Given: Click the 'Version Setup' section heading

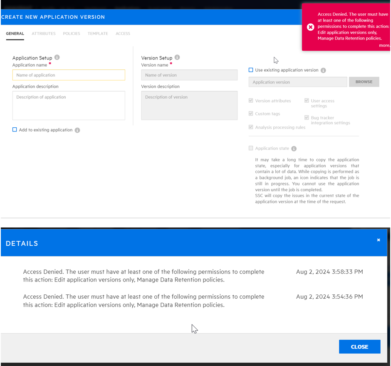Looking at the screenshot, I should coord(156,58).
